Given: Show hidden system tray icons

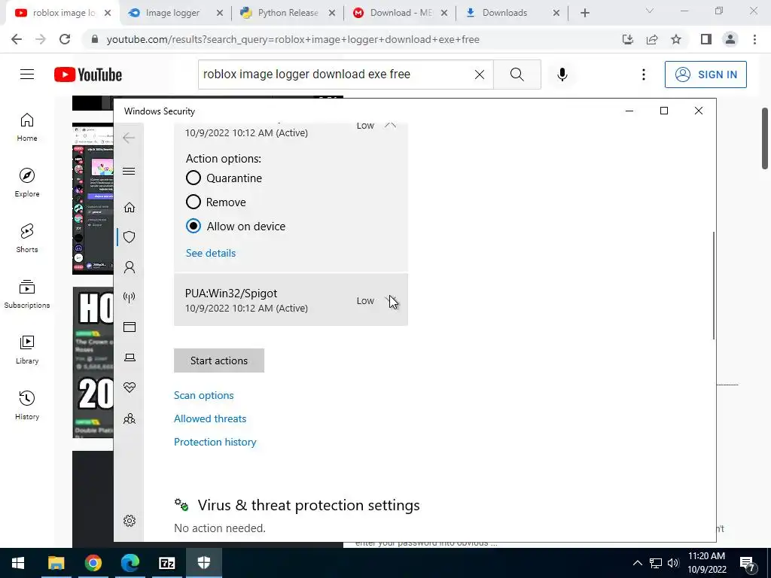Looking at the screenshot, I should click(637, 563).
